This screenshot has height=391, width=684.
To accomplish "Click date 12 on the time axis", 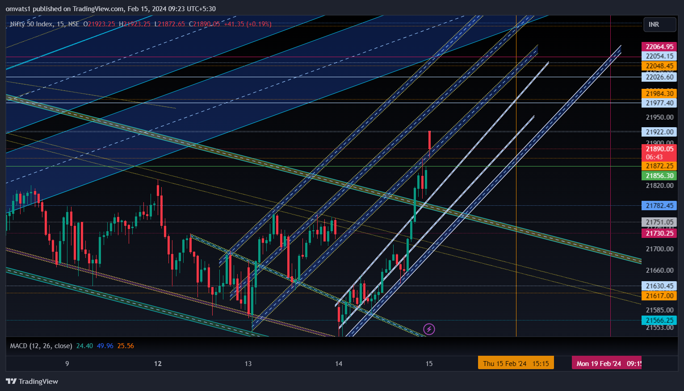I will (x=158, y=364).
